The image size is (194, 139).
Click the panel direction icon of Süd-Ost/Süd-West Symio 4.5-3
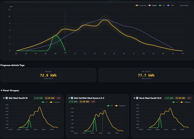tap(72, 98)
